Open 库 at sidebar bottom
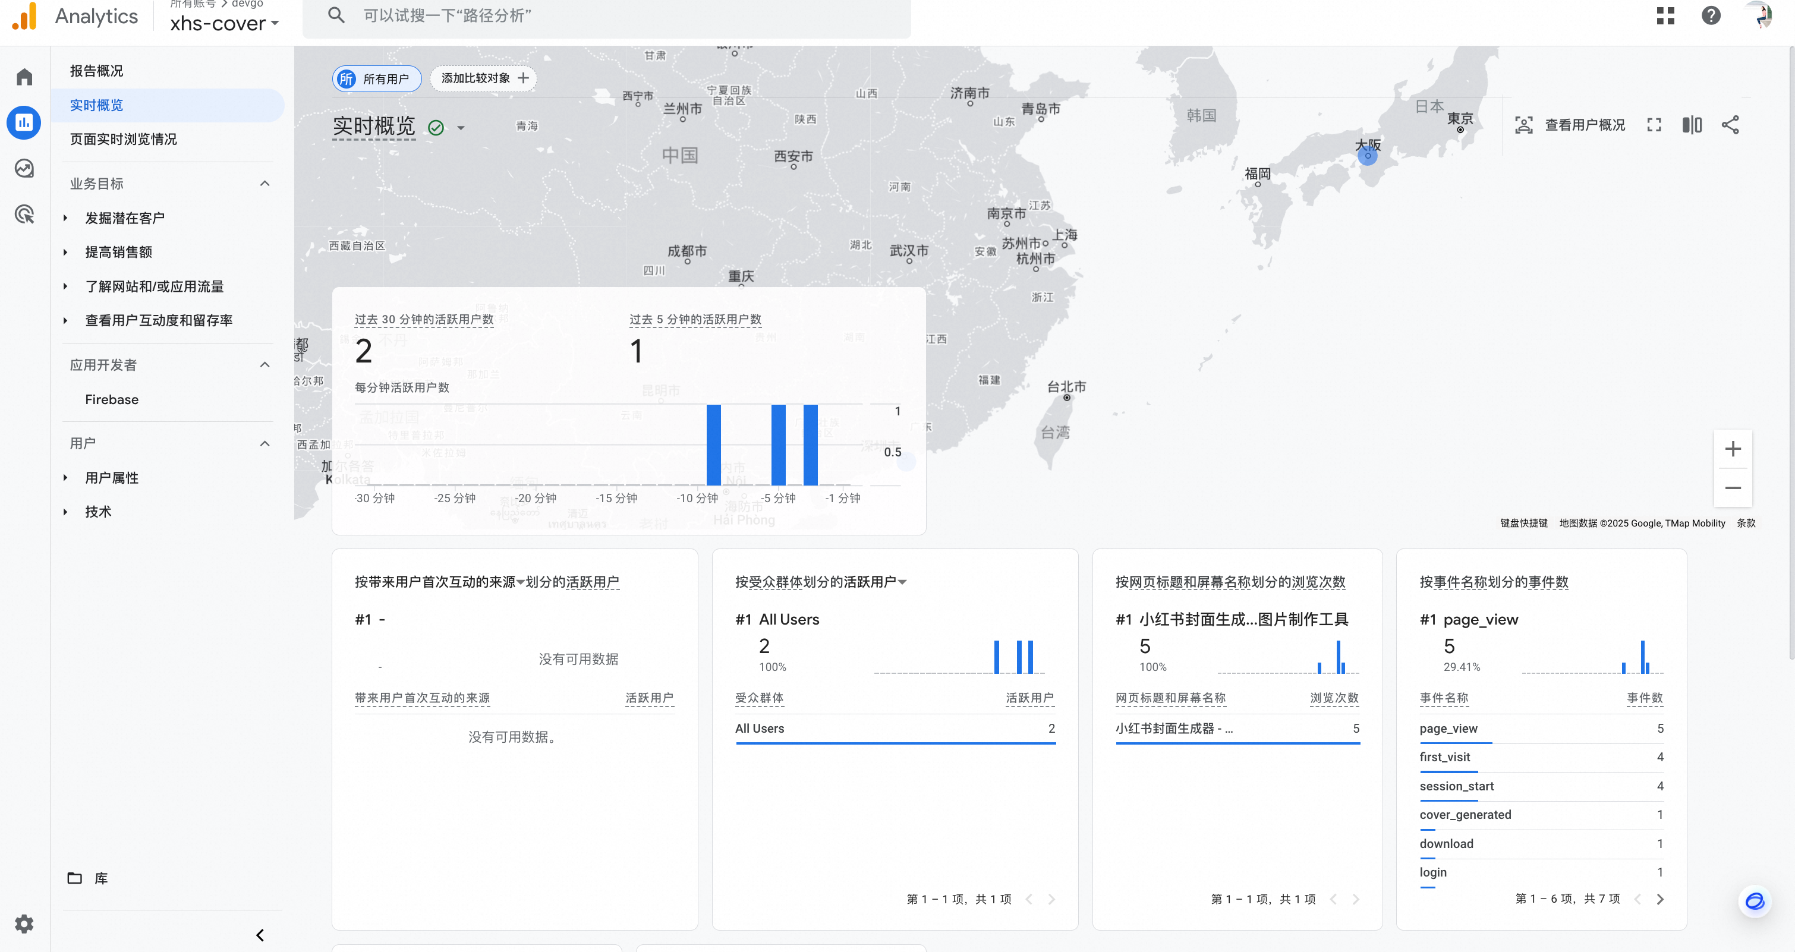1795x952 pixels. pos(102,878)
